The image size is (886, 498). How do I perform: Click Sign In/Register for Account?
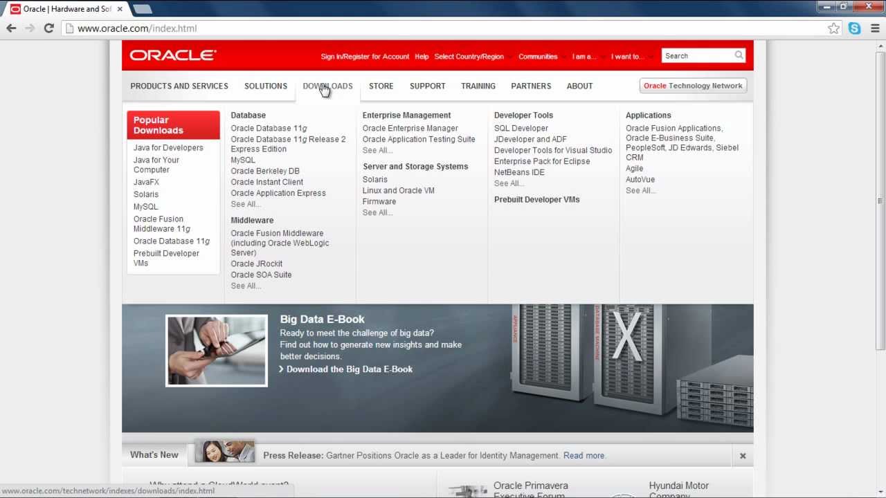[x=365, y=57]
